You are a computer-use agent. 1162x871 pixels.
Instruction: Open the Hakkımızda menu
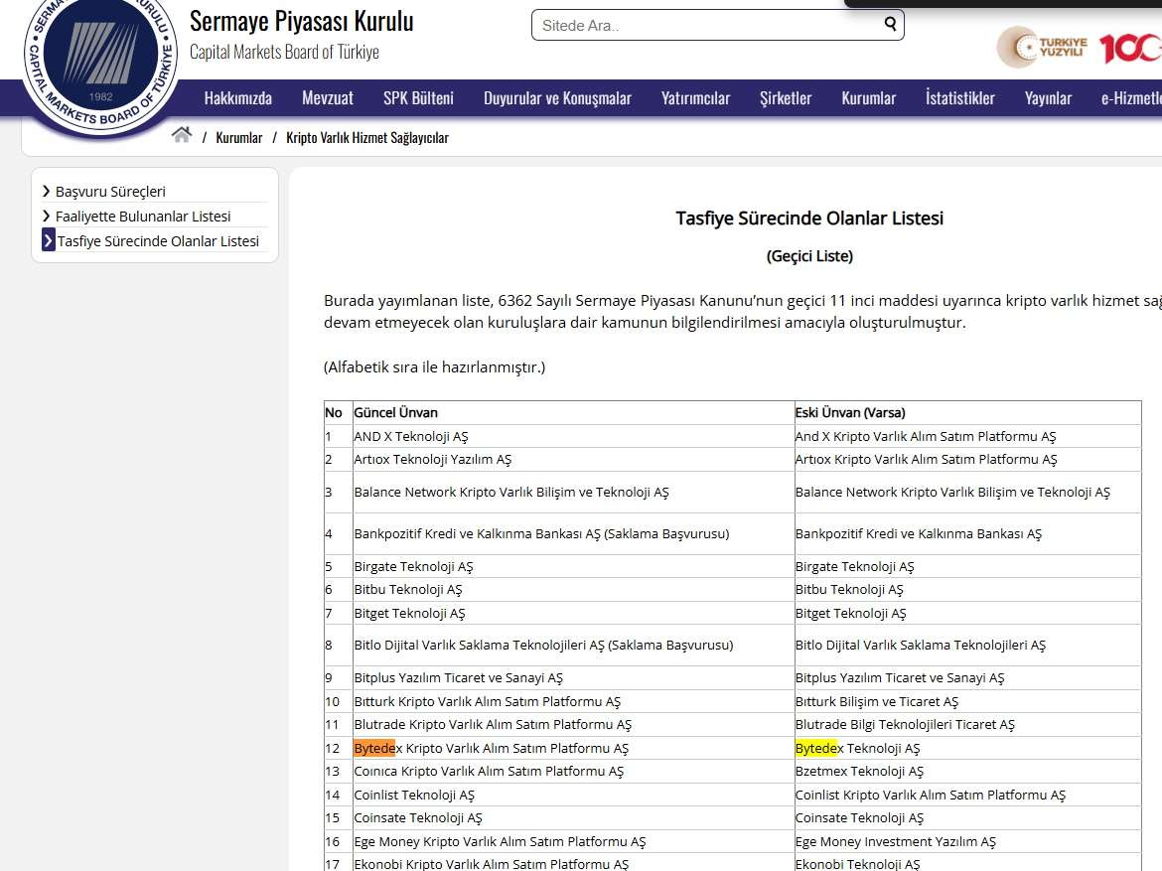pos(238,98)
